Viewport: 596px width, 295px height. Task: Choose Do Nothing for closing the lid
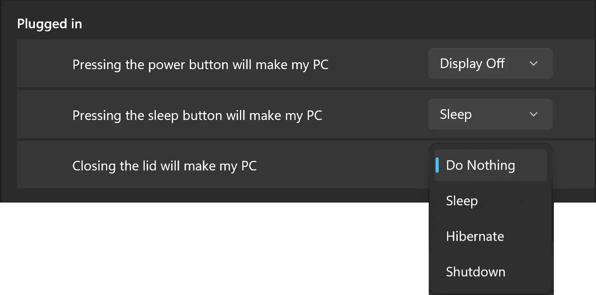pyautogui.click(x=491, y=165)
